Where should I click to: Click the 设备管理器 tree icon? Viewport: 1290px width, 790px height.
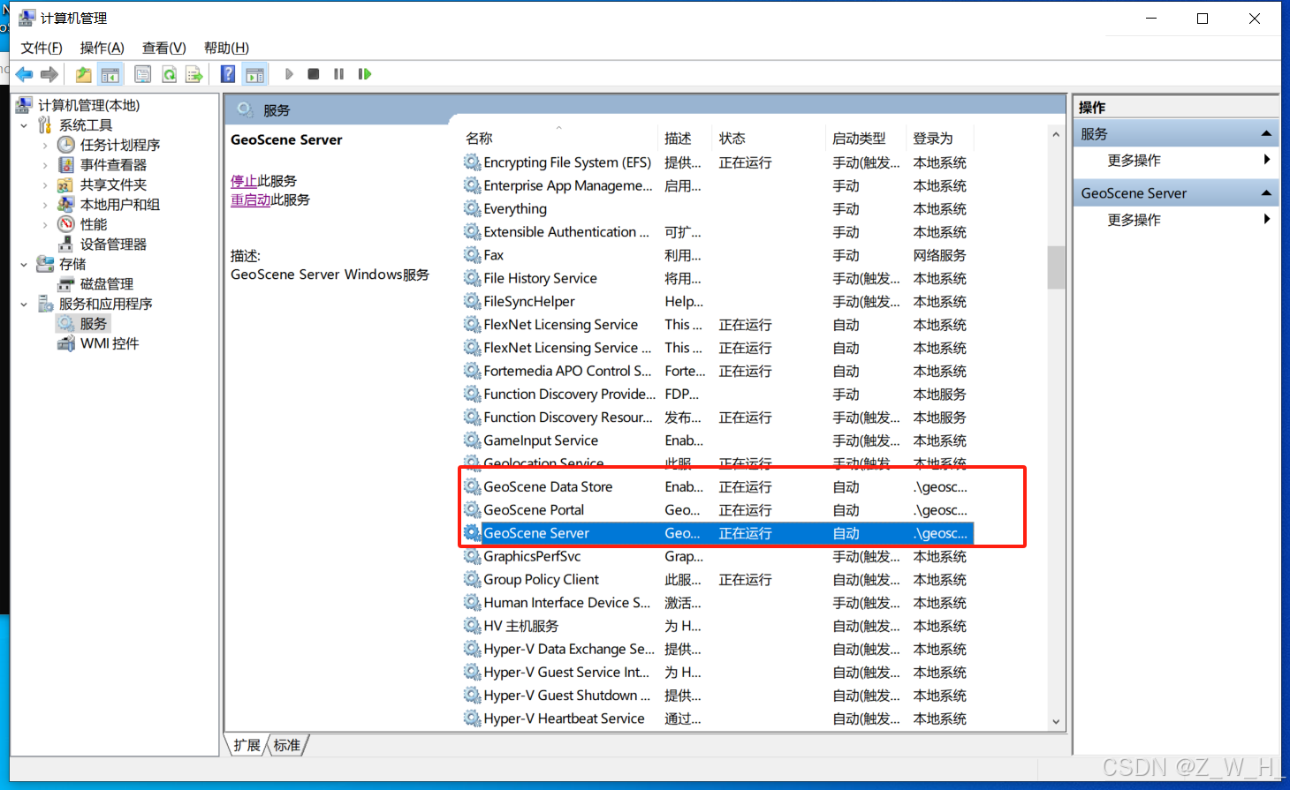click(x=66, y=245)
